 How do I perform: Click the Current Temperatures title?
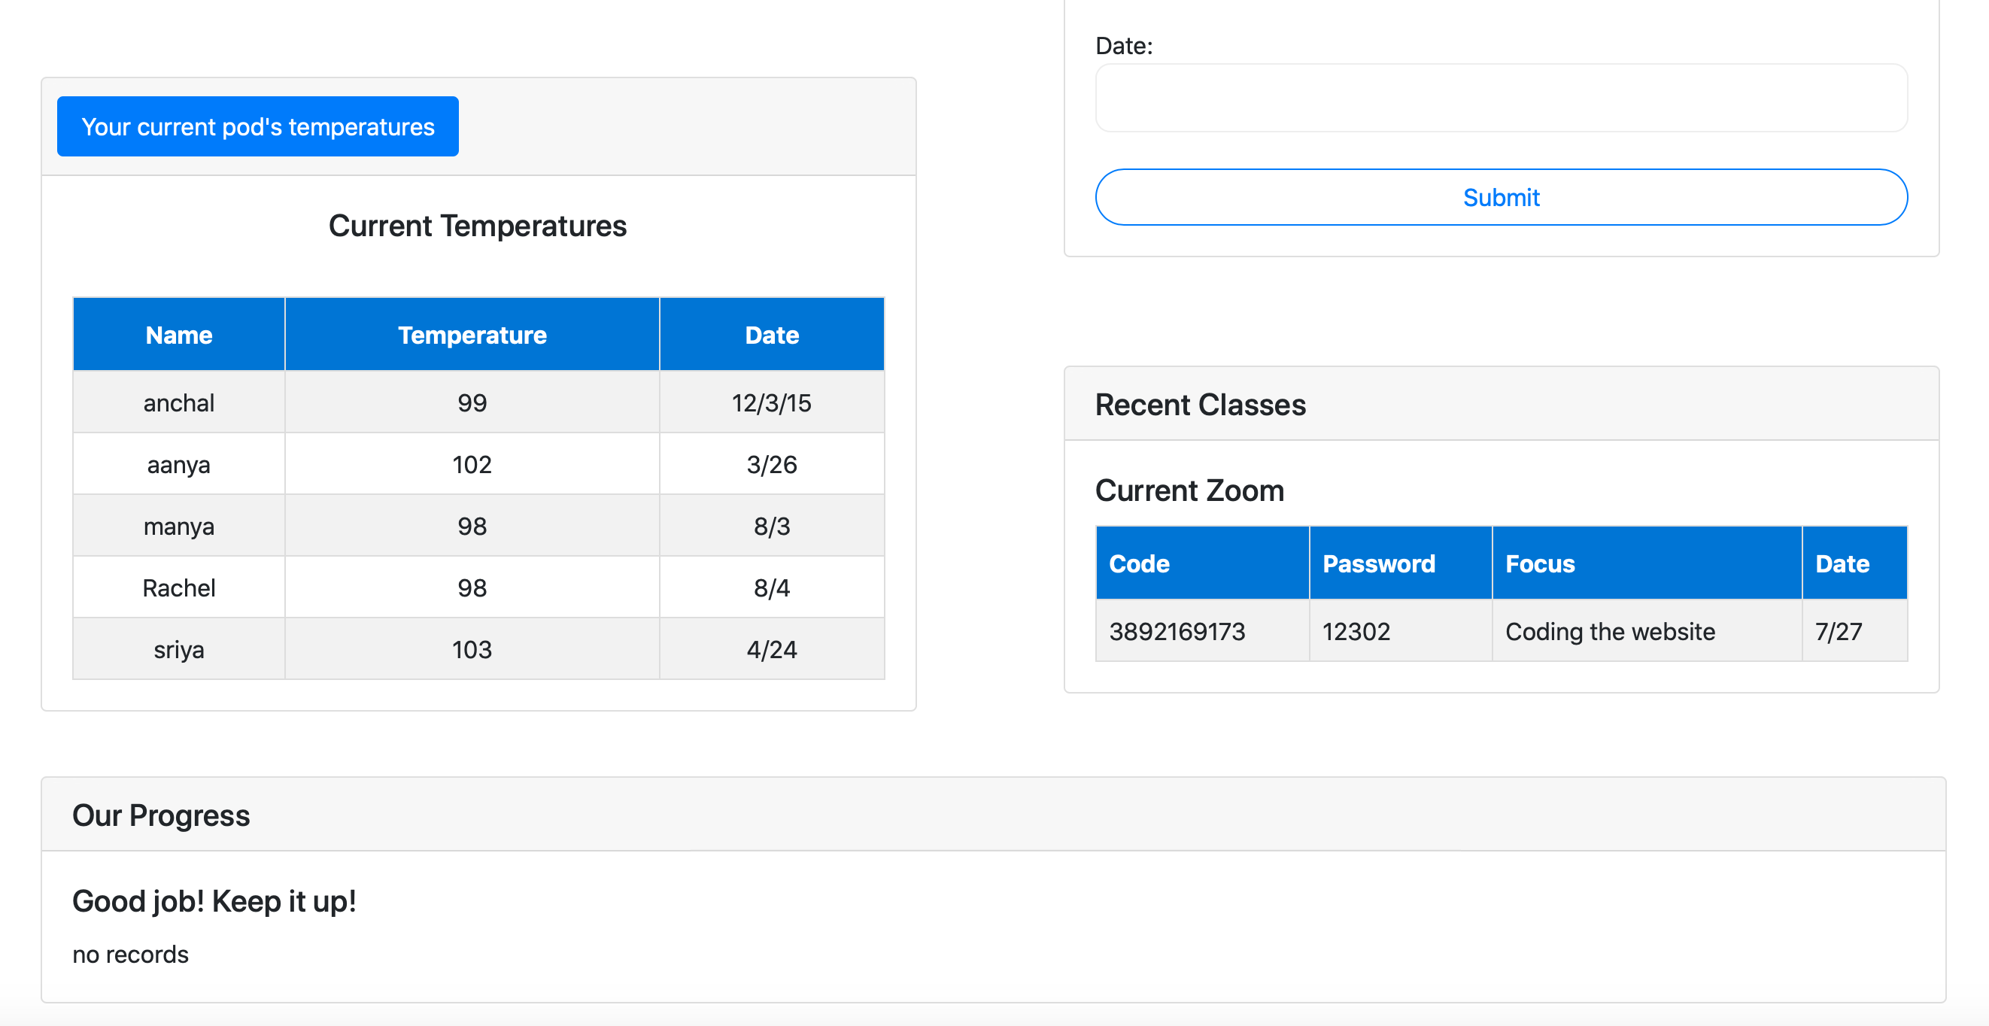(x=477, y=226)
